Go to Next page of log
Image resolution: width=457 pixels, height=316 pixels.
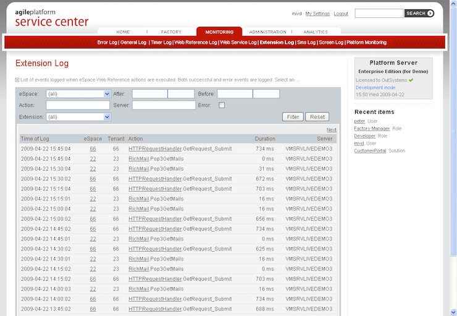331,130
